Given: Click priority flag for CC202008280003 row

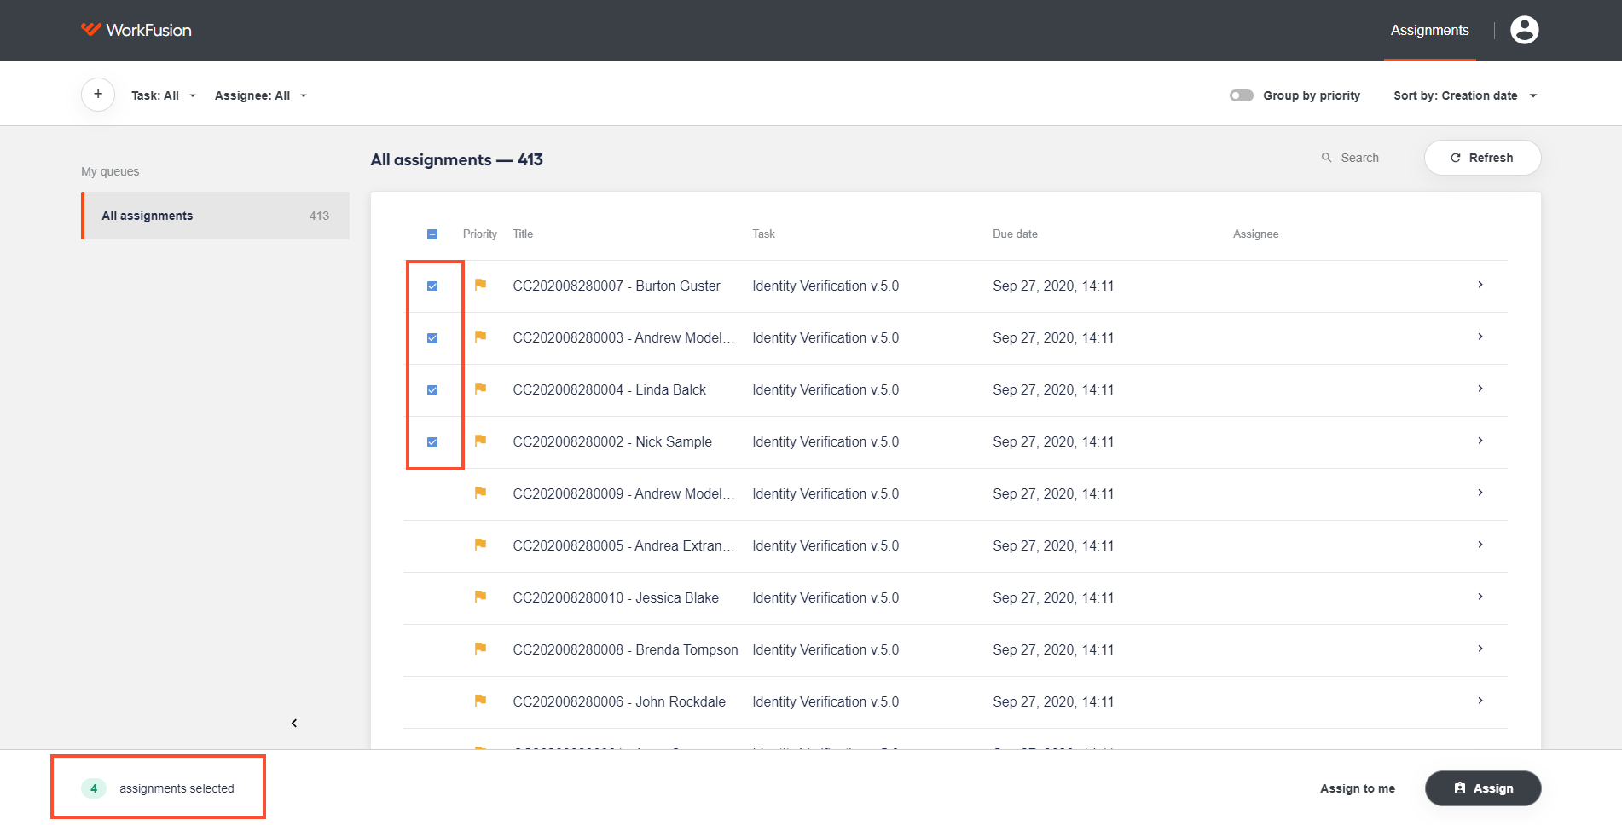Looking at the screenshot, I should (481, 337).
